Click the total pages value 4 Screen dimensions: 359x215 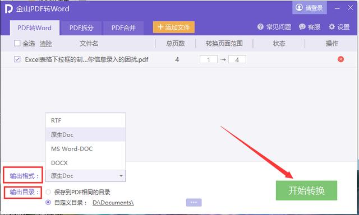[x=177, y=60]
